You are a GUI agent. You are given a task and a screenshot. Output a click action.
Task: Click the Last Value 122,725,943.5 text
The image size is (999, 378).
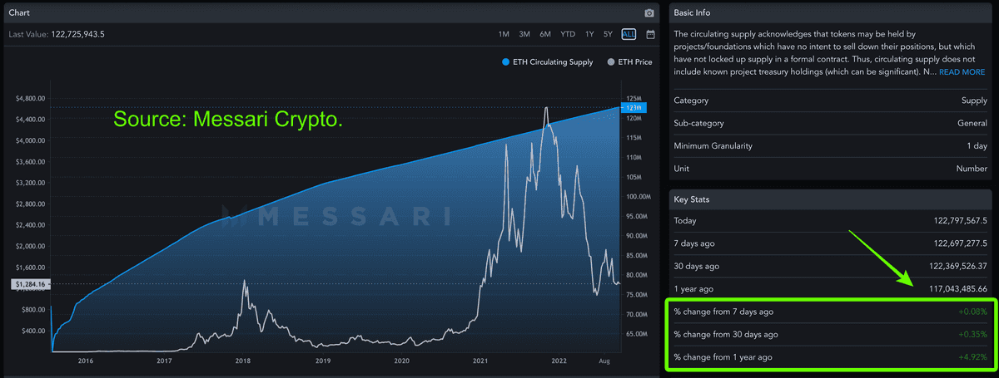56,34
